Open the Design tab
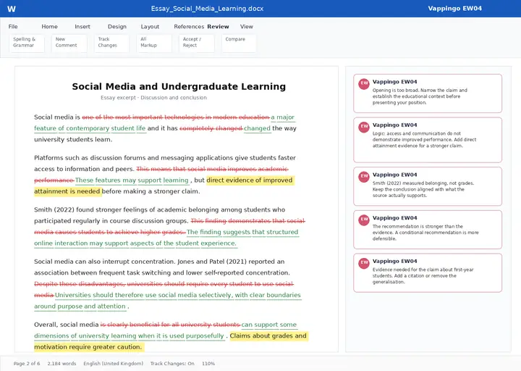The height and width of the screenshot is (371, 521). [x=117, y=27]
